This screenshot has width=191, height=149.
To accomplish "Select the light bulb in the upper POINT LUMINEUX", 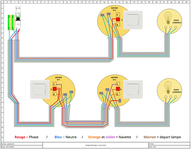I will coord(168,18).
